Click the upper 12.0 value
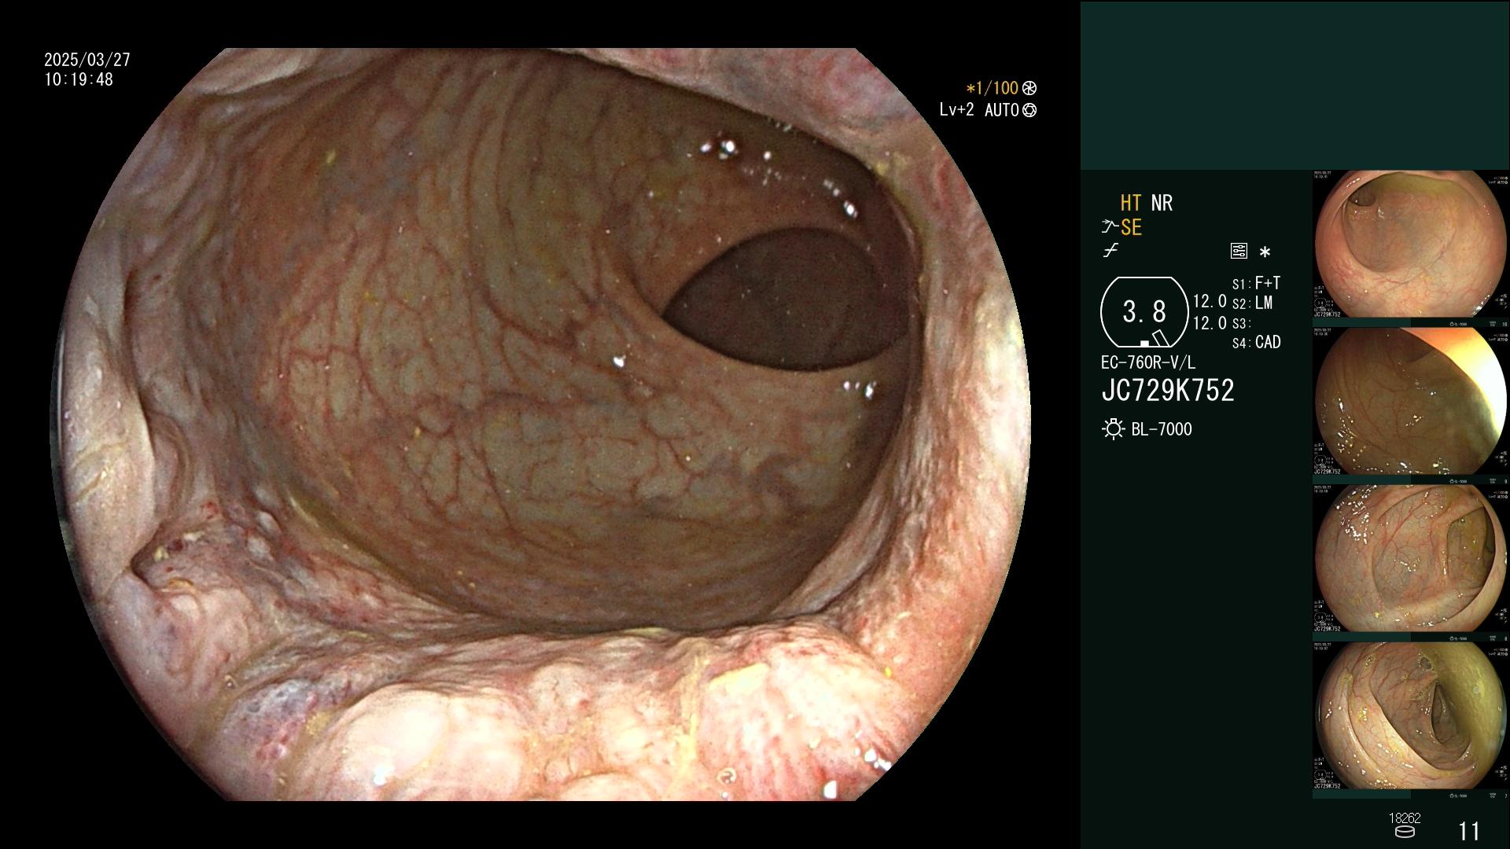This screenshot has width=1510, height=849. tap(1210, 301)
